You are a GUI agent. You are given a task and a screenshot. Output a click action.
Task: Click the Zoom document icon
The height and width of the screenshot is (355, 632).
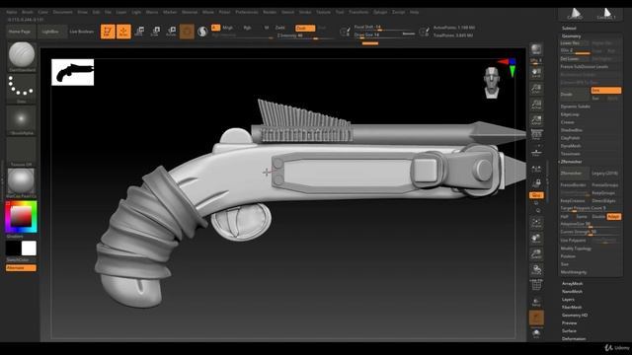tap(536, 89)
